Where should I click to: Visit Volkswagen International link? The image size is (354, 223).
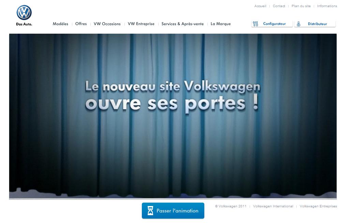273,206
